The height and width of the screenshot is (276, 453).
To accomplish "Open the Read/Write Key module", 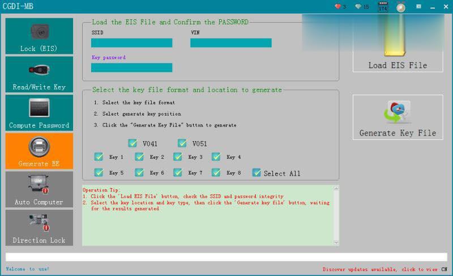I will pyautogui.click(x=39, y=74).
